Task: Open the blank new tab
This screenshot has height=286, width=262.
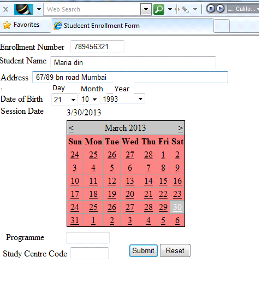Action: pos(222,26)
